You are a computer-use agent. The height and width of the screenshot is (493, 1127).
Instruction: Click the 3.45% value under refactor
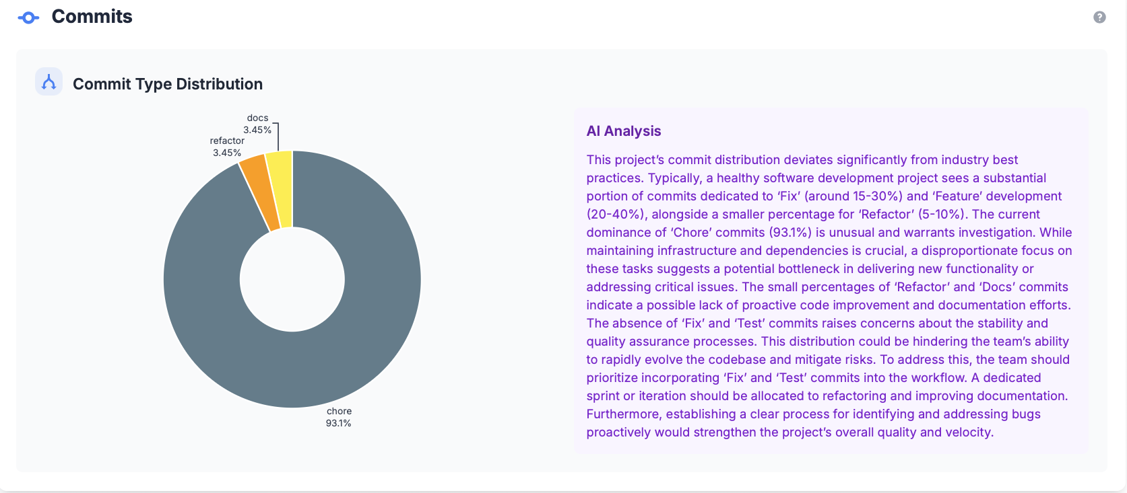tap(227, 153)
